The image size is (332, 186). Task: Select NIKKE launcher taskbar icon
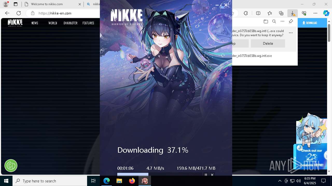click(145, 181)
